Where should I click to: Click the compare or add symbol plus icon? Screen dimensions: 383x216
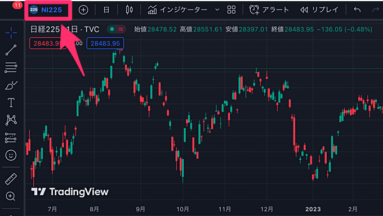click(83, 10)
